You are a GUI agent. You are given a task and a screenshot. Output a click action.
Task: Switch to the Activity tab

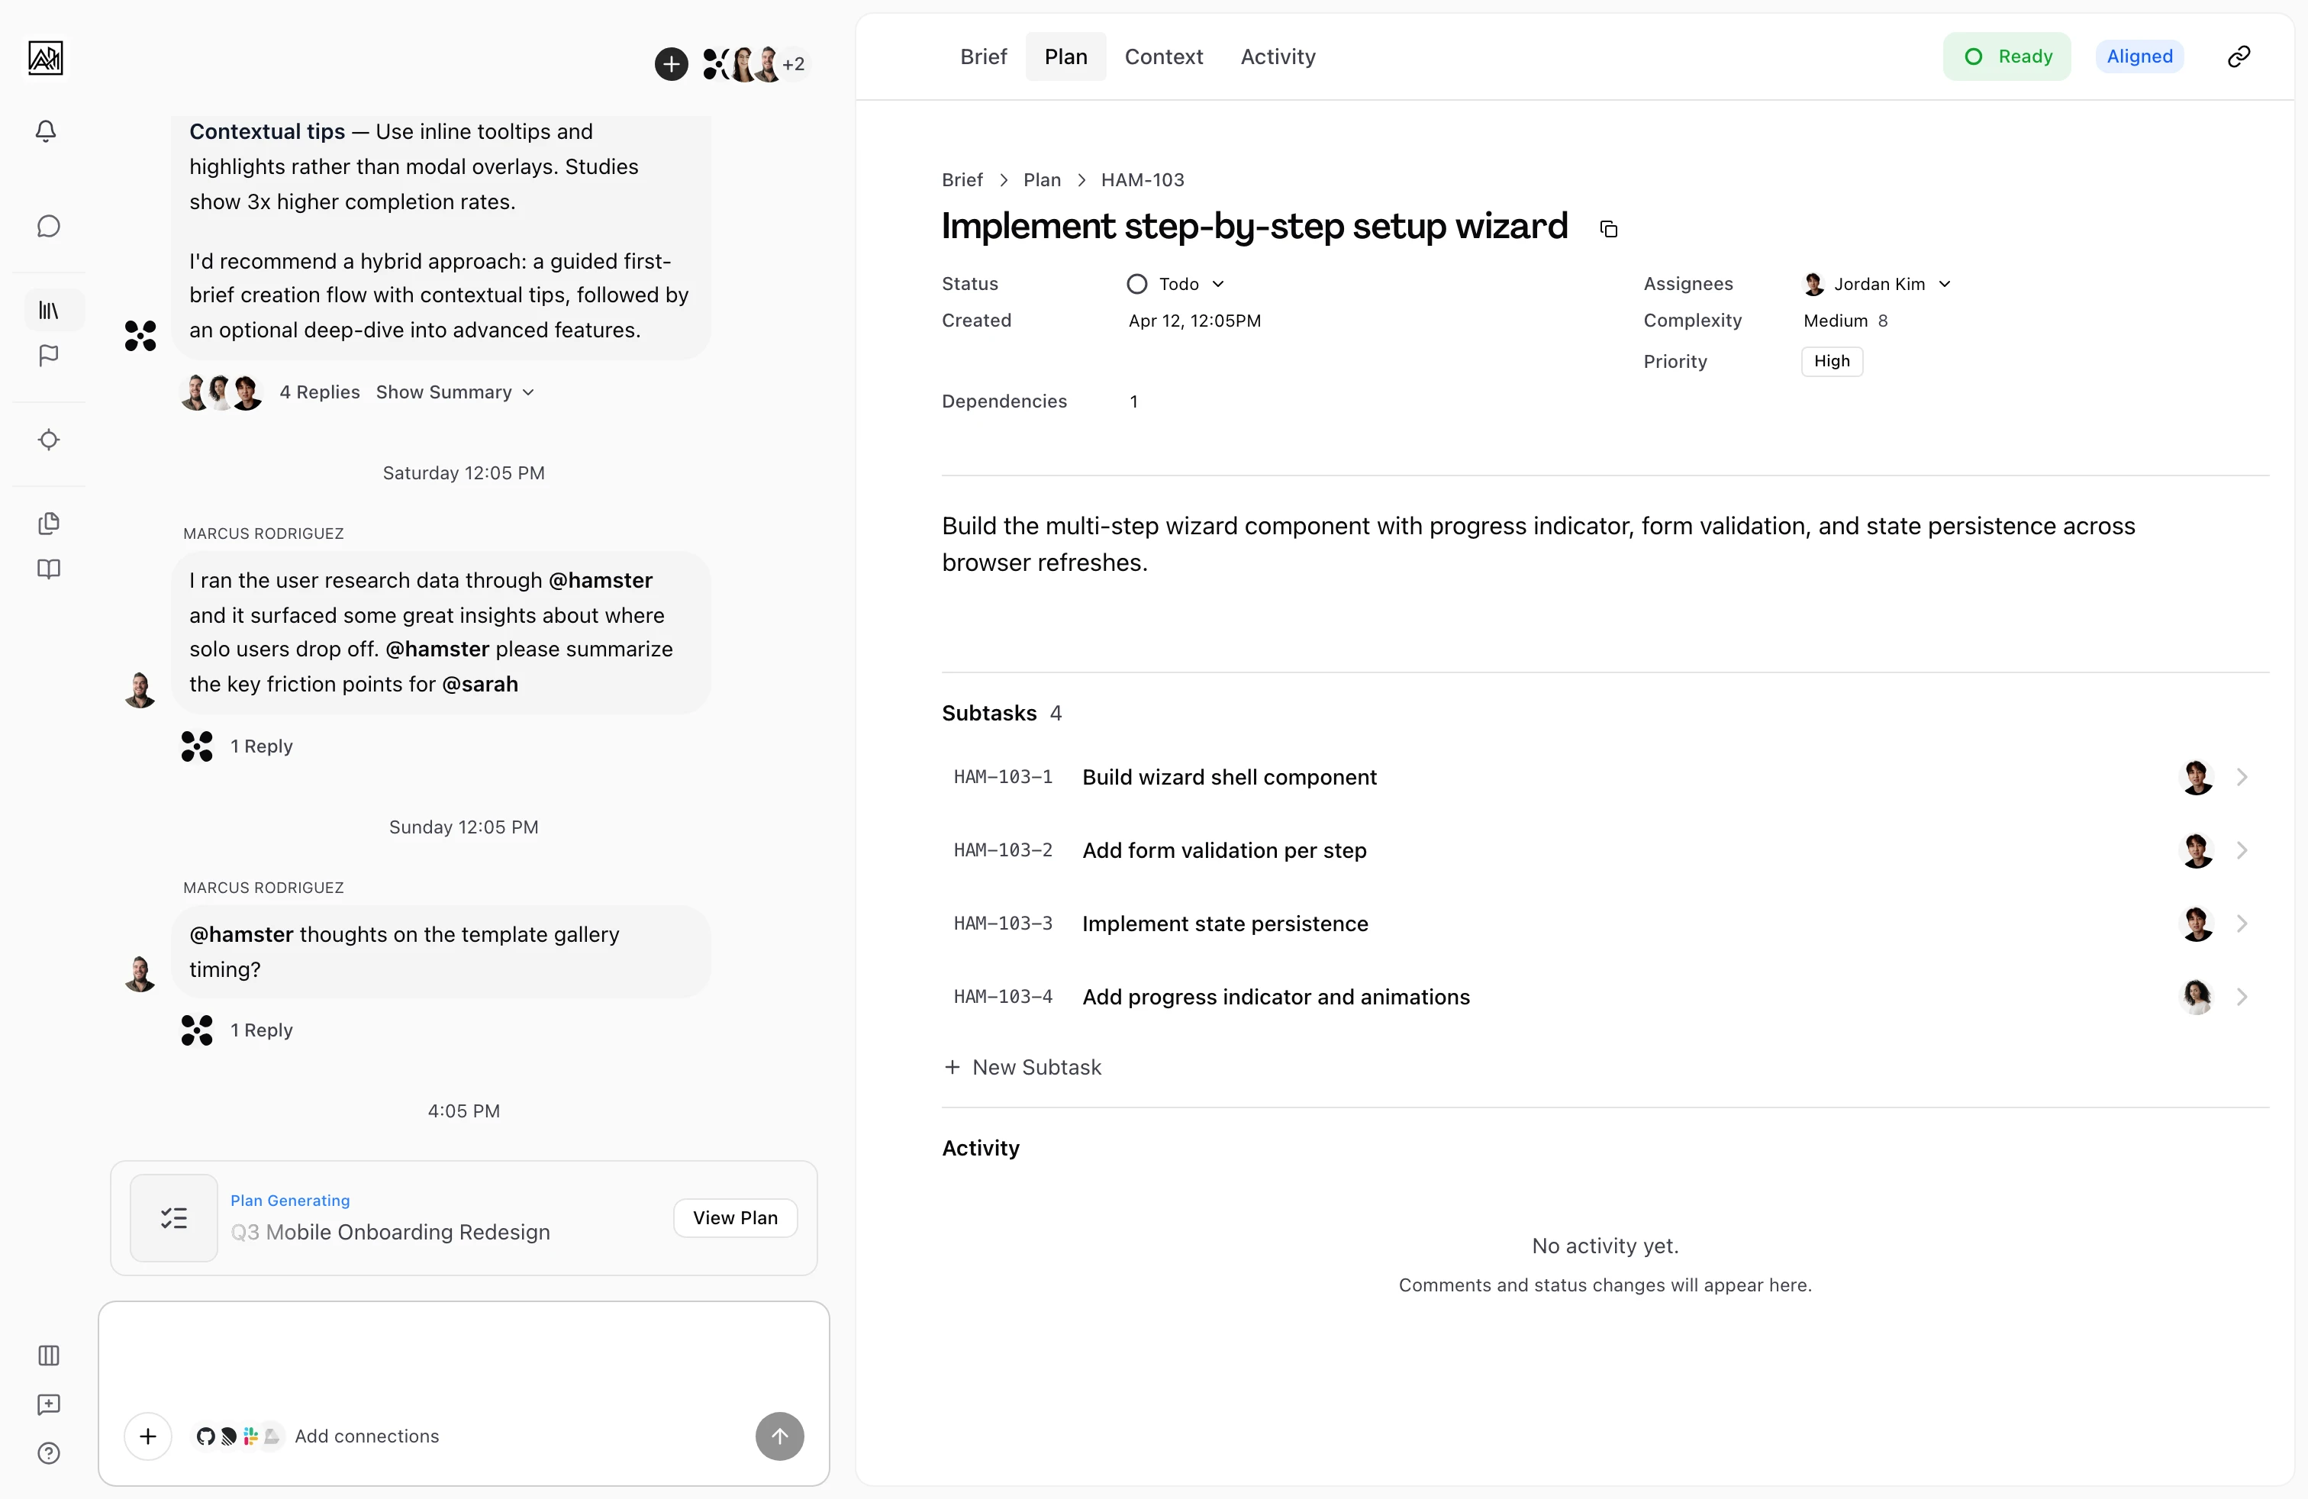pyautogui.click(x=1277, y=56)
